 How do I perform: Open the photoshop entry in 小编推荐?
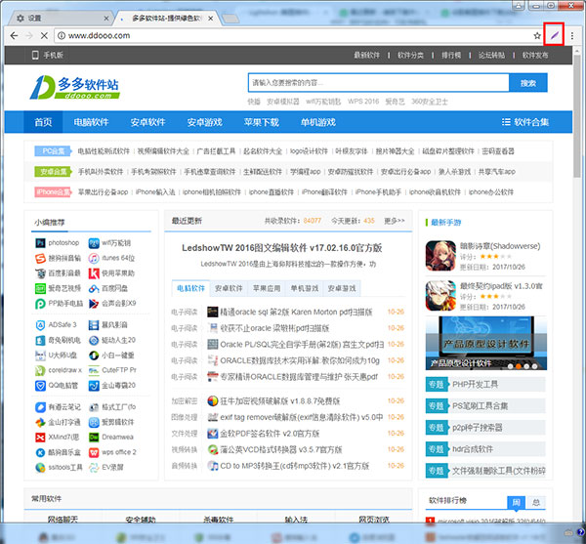(x=58, y=243)
